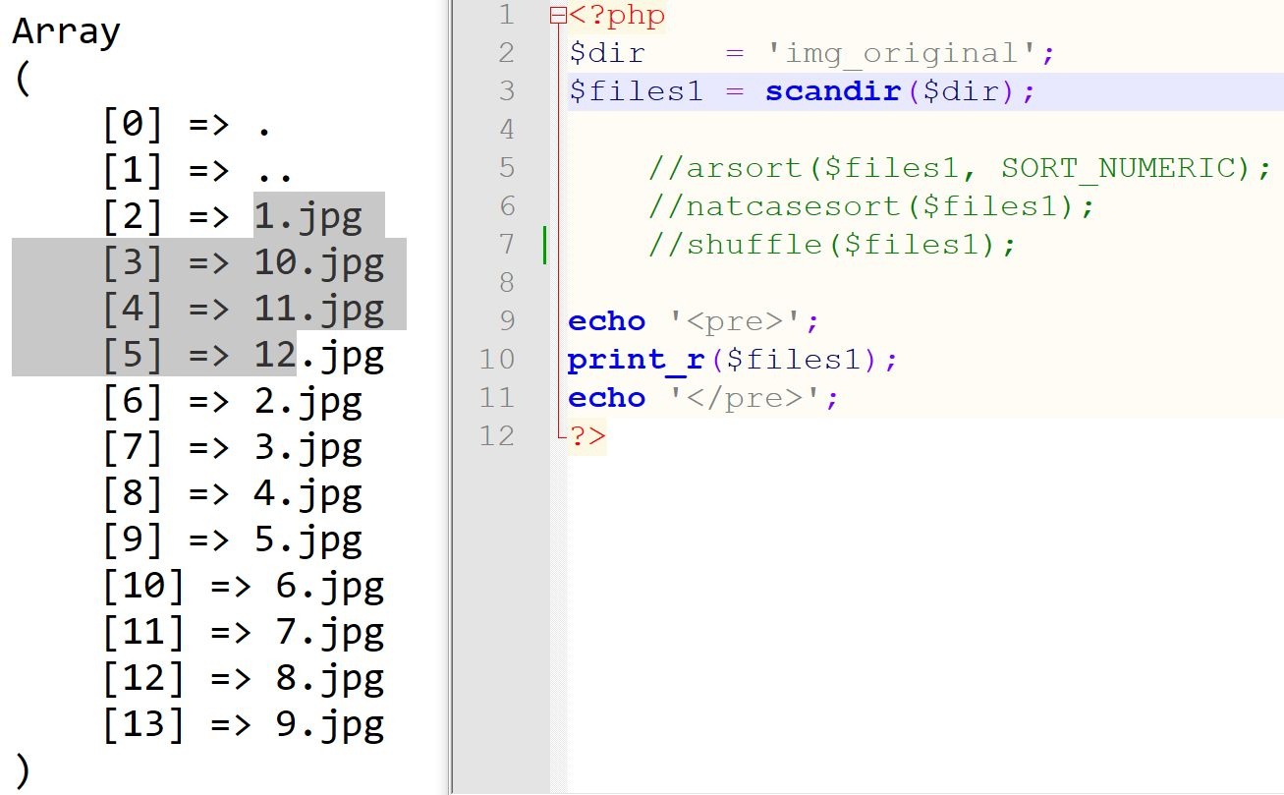
Task: Click the green change marker beside line 7
Action: coord(544,245)
